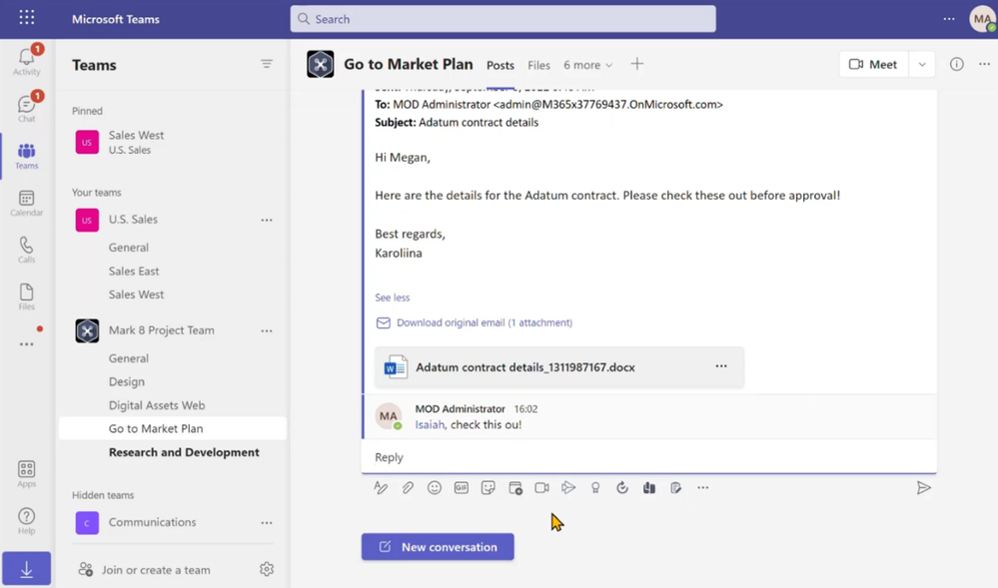Image resolution: width=998 pixels, height=588 pixels.
Task: Click the download desktop app button
Action: [x=26, y=568]
